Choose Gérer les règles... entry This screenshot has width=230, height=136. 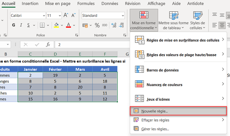click(178, 129)
